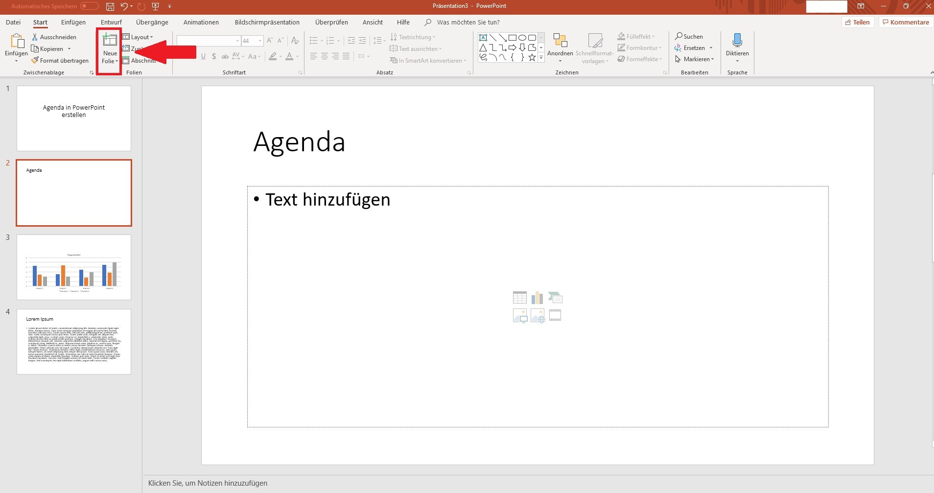Expand shapes gallery more arrow
This screenshot has width=934, height=493.
coord(541,58)
